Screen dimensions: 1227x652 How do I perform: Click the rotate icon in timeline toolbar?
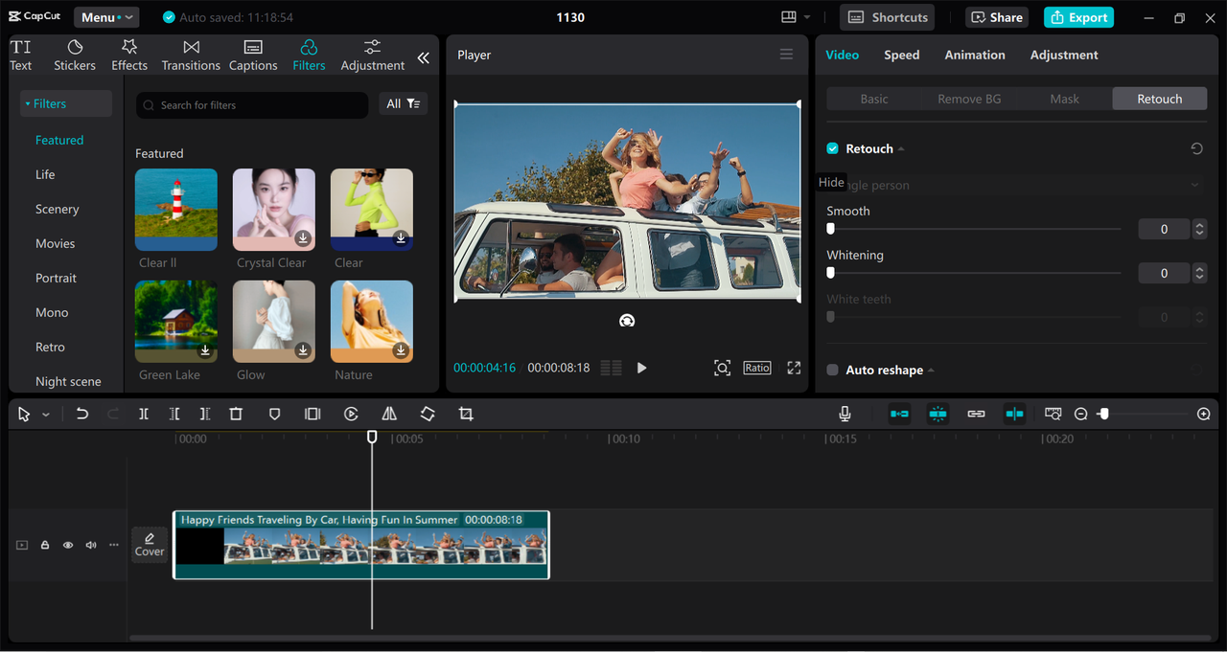(x=428, y=414)
